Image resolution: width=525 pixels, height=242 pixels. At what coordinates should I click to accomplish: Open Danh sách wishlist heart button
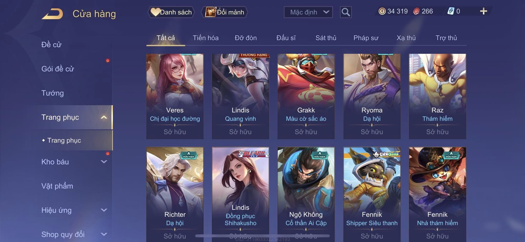pos(171,12)
